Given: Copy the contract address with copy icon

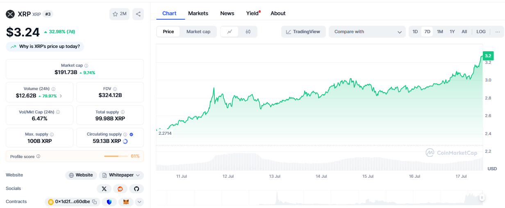Looking at the screenshot, I should tap(94, 202).
